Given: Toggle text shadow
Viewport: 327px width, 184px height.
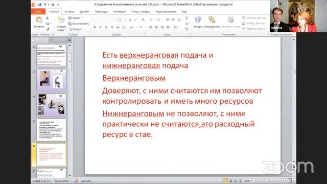Looking at the screenshot, I should point(112,27).
